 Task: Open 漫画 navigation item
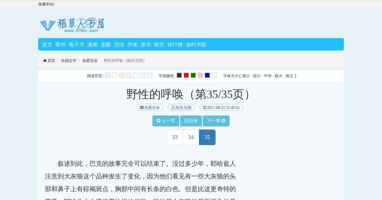click(x=92, y=45)
